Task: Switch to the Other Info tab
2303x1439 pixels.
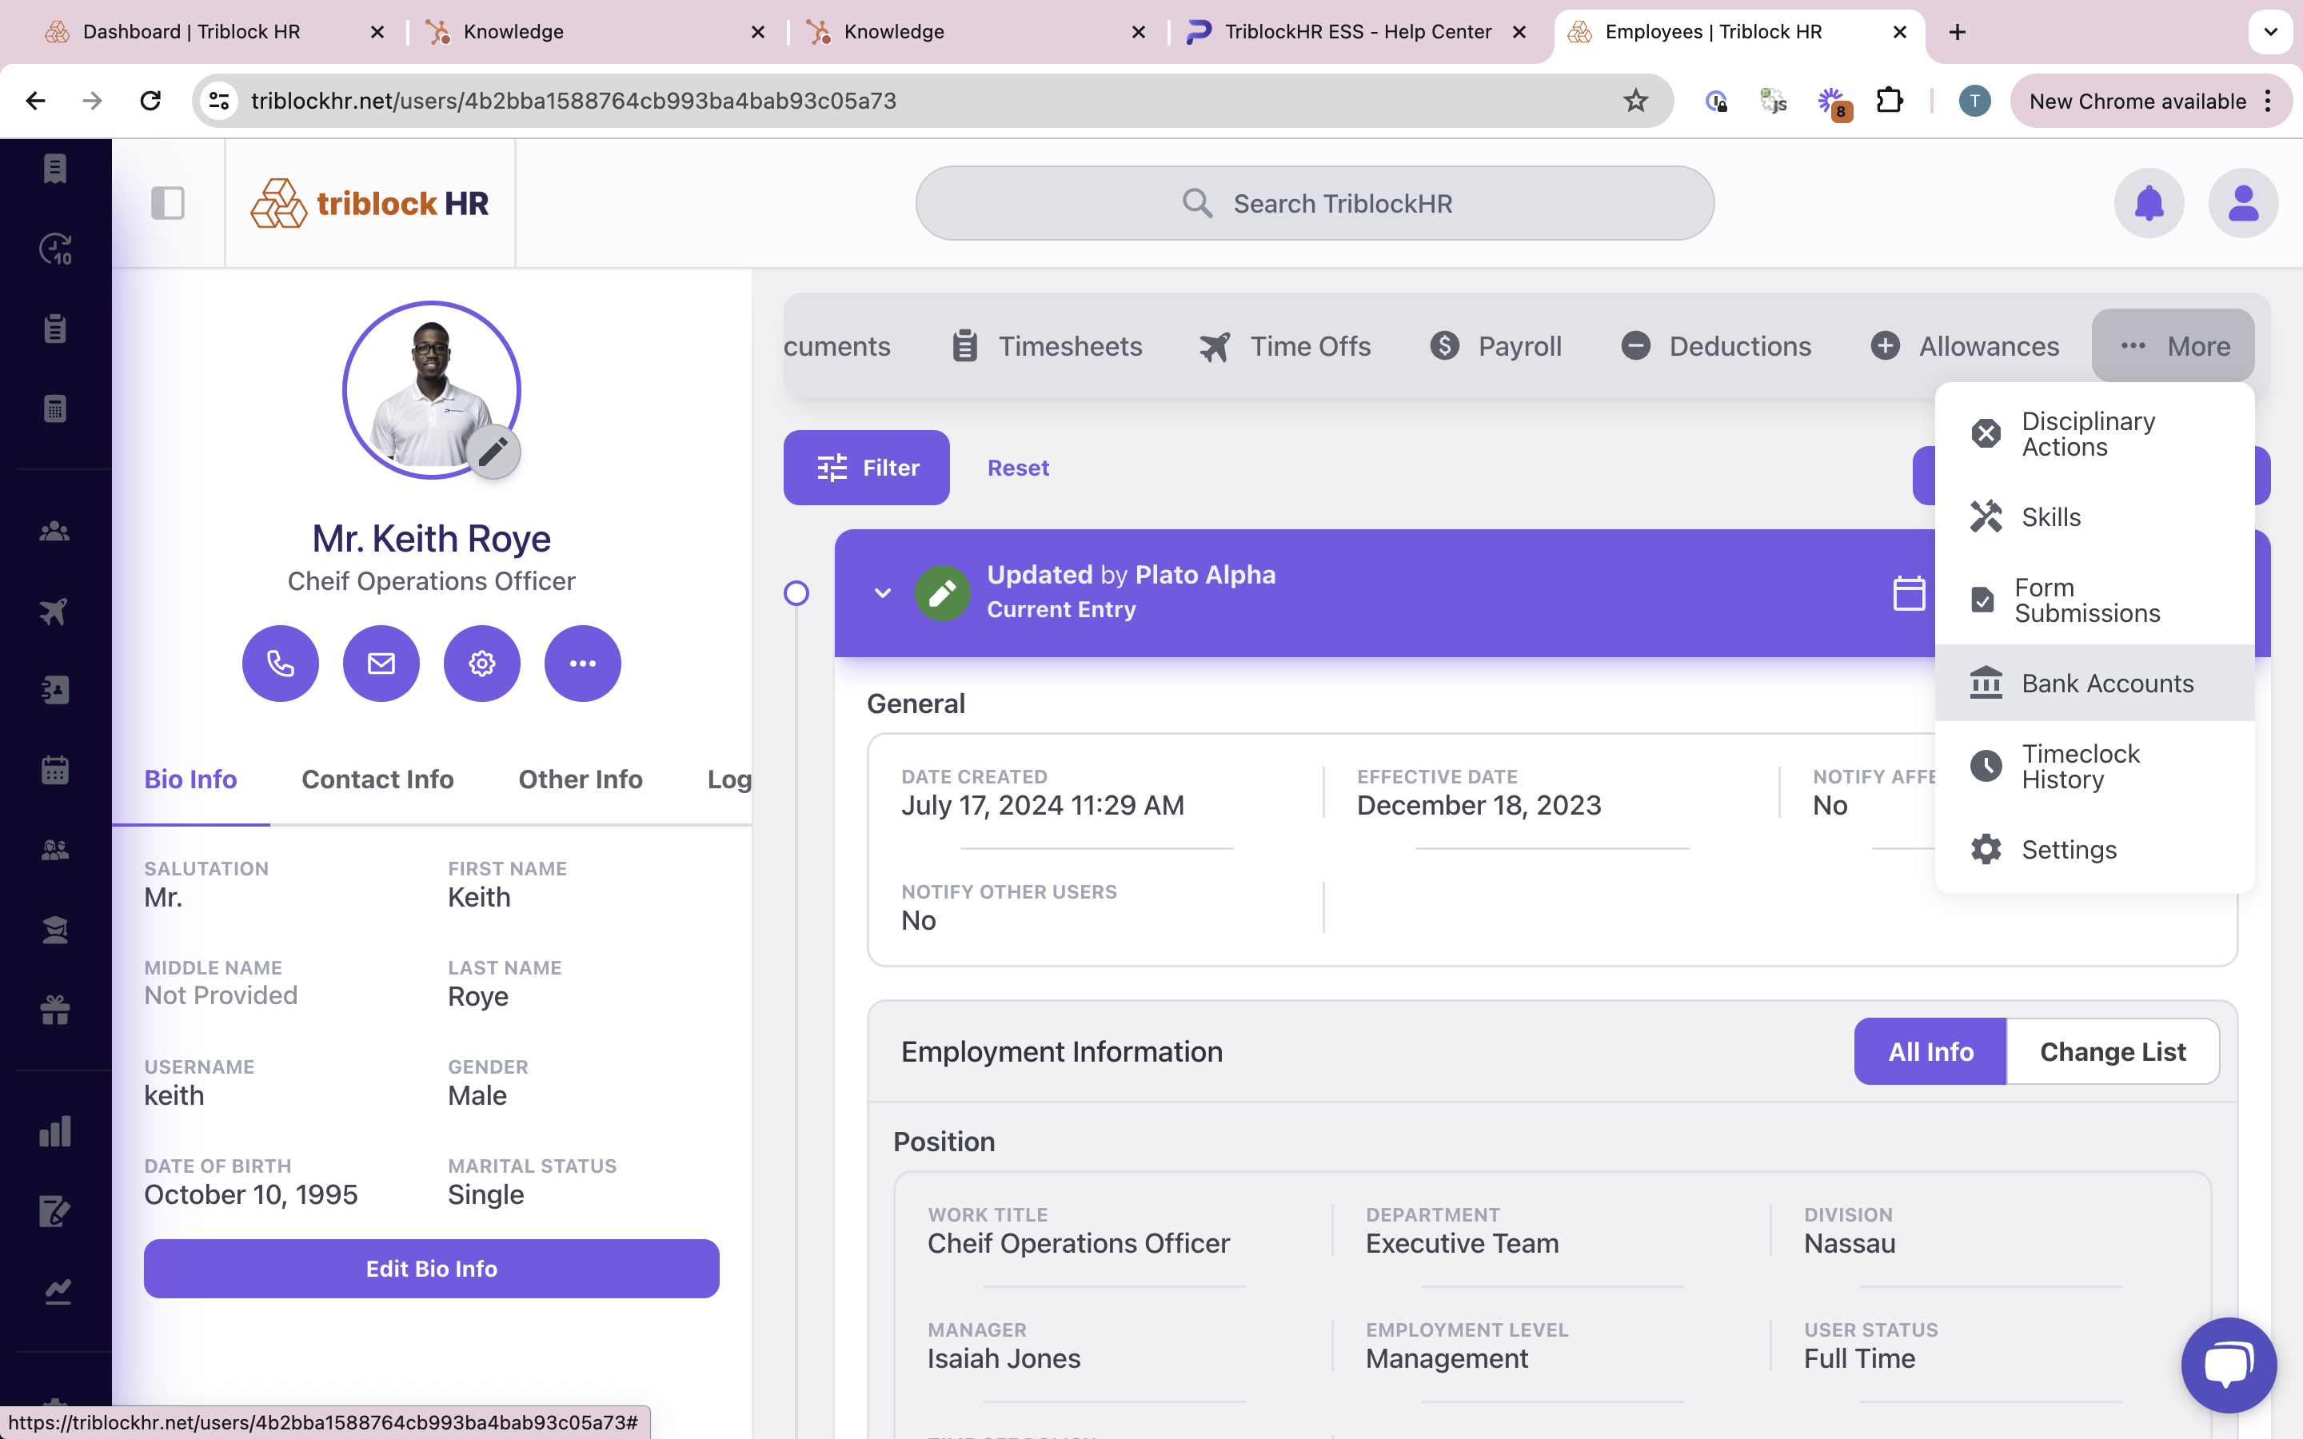Action: pos(581,779)
